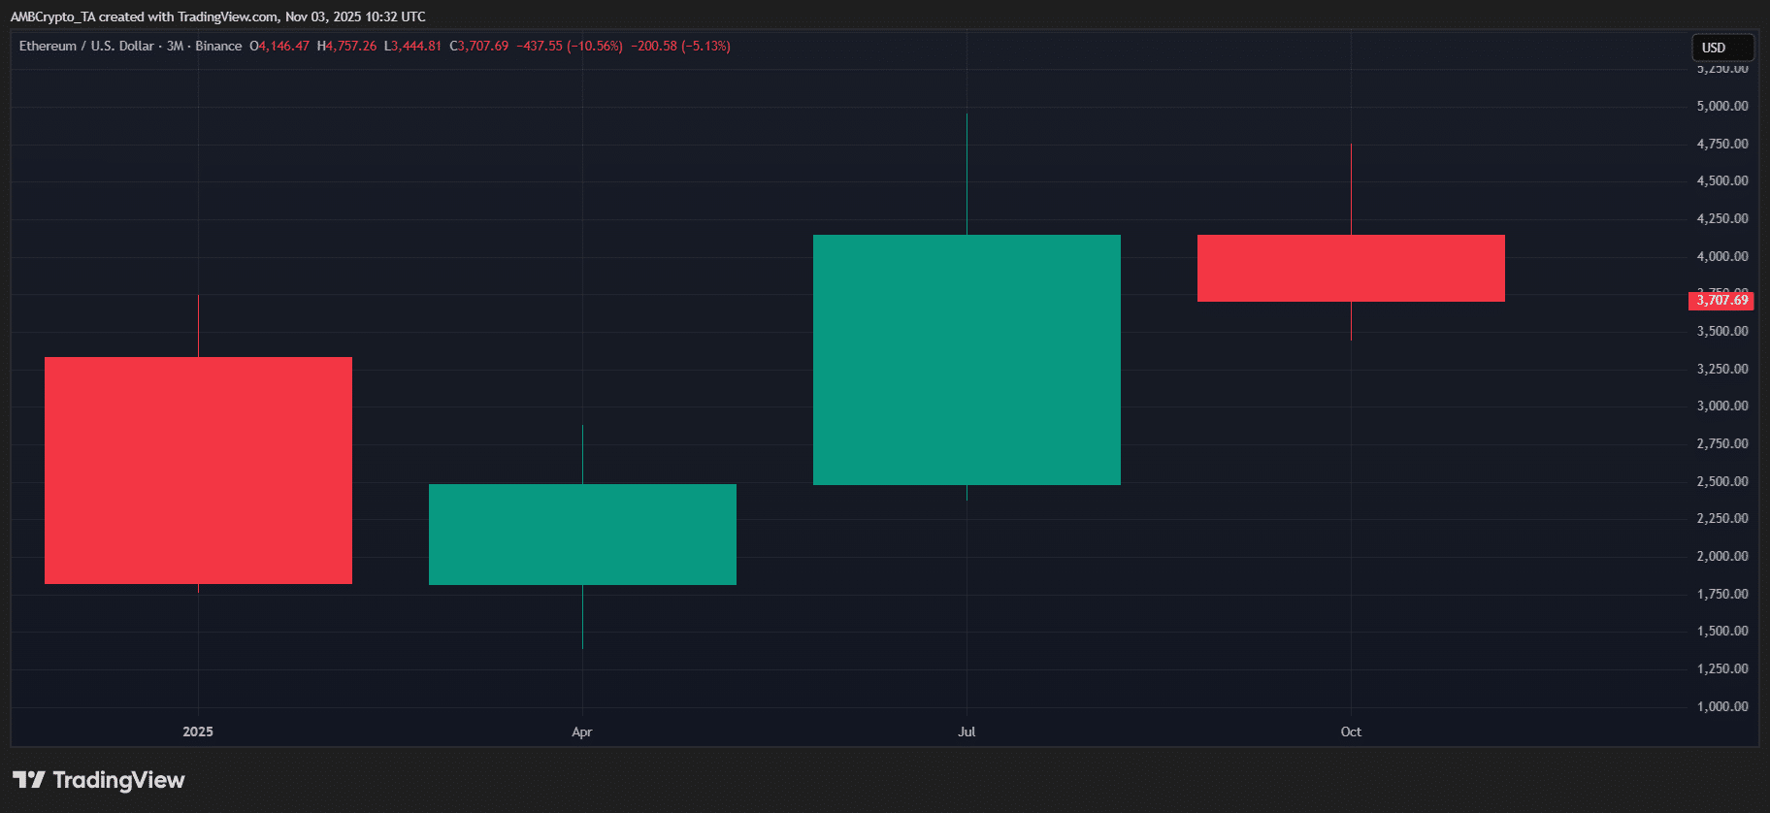
Task: Click the 1,000.00 price scale label
Action: [x=1721, y=706]
